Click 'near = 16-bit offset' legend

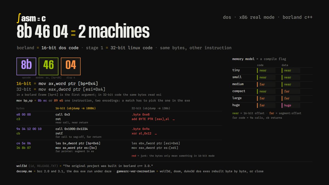pos(248,113)
